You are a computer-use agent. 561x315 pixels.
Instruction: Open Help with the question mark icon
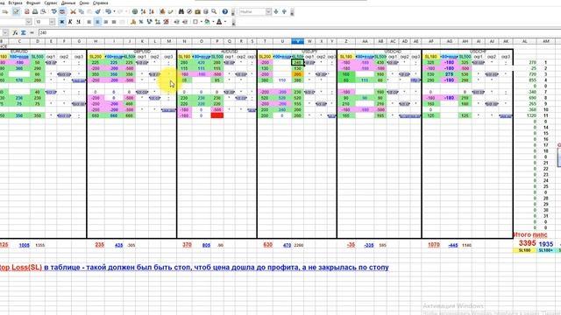click(x=224, y=11)
